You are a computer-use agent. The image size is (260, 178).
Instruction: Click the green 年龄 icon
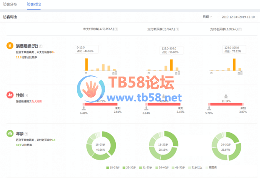click(10, 133)
